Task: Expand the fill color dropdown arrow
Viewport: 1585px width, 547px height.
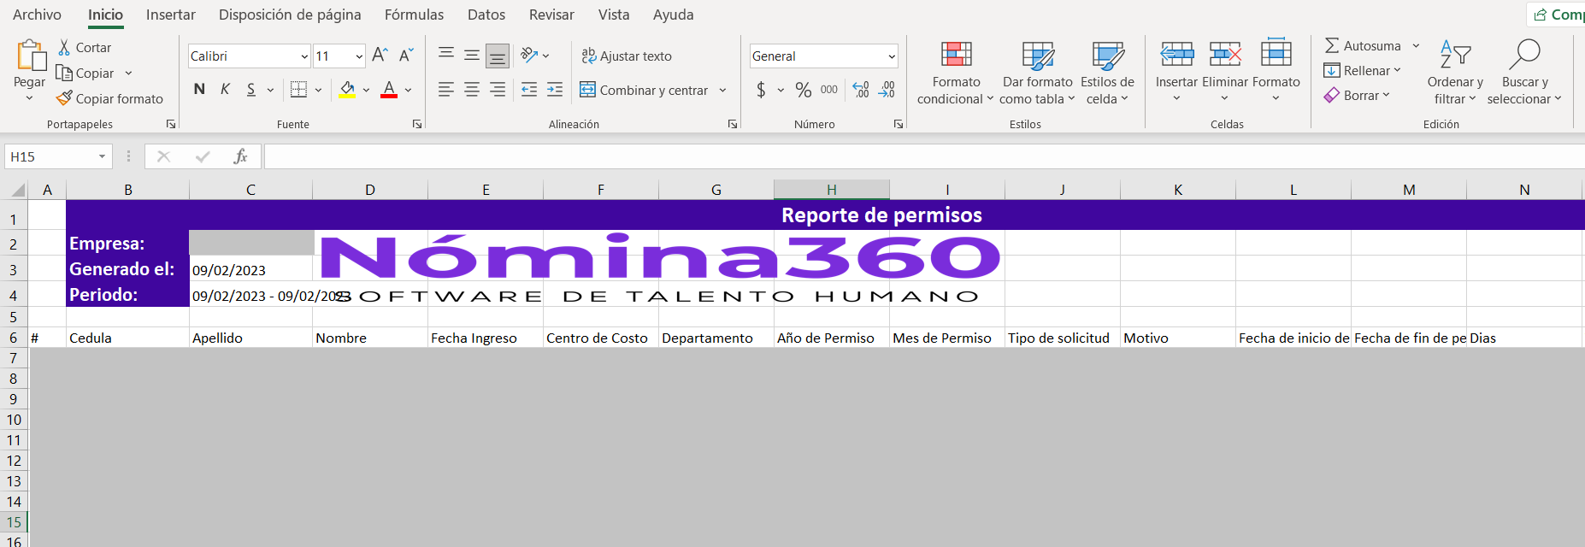Action: 366,90
